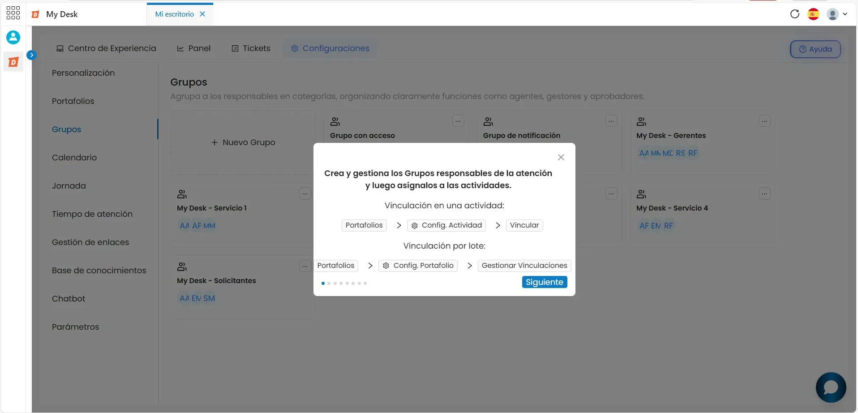Open options menu for Grupo con acceso
The height and width of the screenshot is (413, 858).
458,121
